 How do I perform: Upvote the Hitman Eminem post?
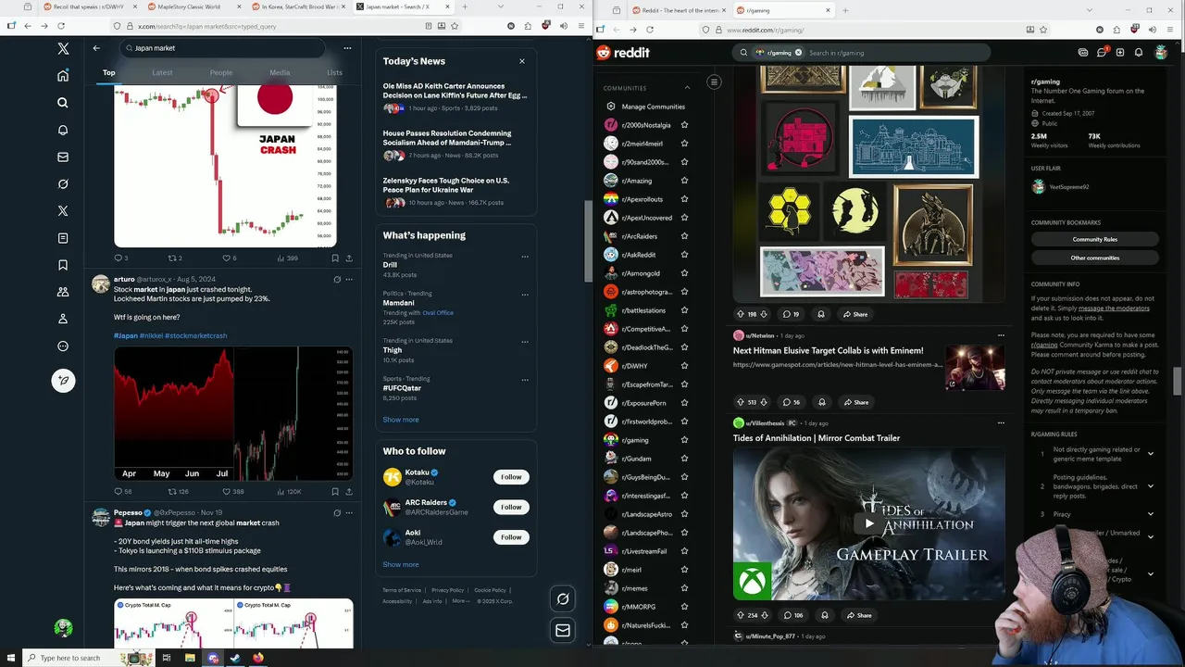click(x=740, y=402)
